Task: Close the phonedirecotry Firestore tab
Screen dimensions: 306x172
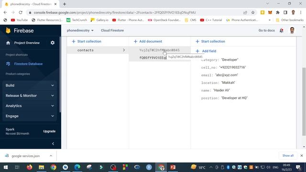Action: coord(55,4)
